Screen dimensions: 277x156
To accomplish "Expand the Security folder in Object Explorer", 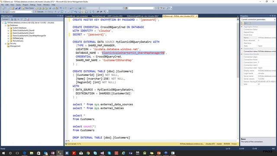I will coord(6,43).
